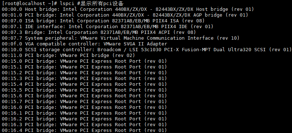Click the SCSI storage controller entry
The image size is (292, 133).
tap(147, 49)
